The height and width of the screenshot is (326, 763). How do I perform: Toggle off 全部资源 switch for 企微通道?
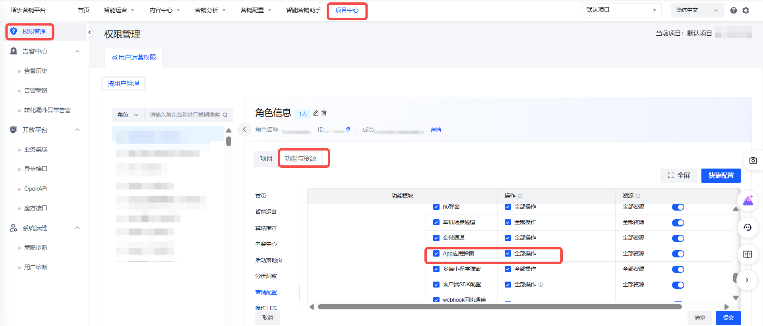point(678,238)
